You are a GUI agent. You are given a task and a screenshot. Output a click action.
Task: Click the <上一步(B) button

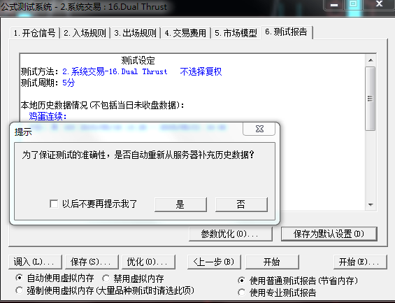point(214,262)
